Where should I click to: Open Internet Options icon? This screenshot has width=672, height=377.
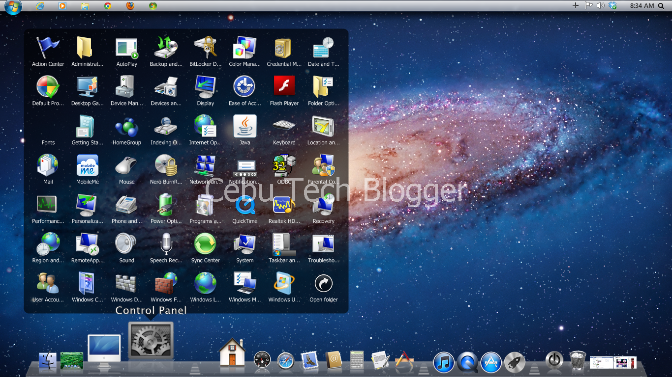pos(206,126)
